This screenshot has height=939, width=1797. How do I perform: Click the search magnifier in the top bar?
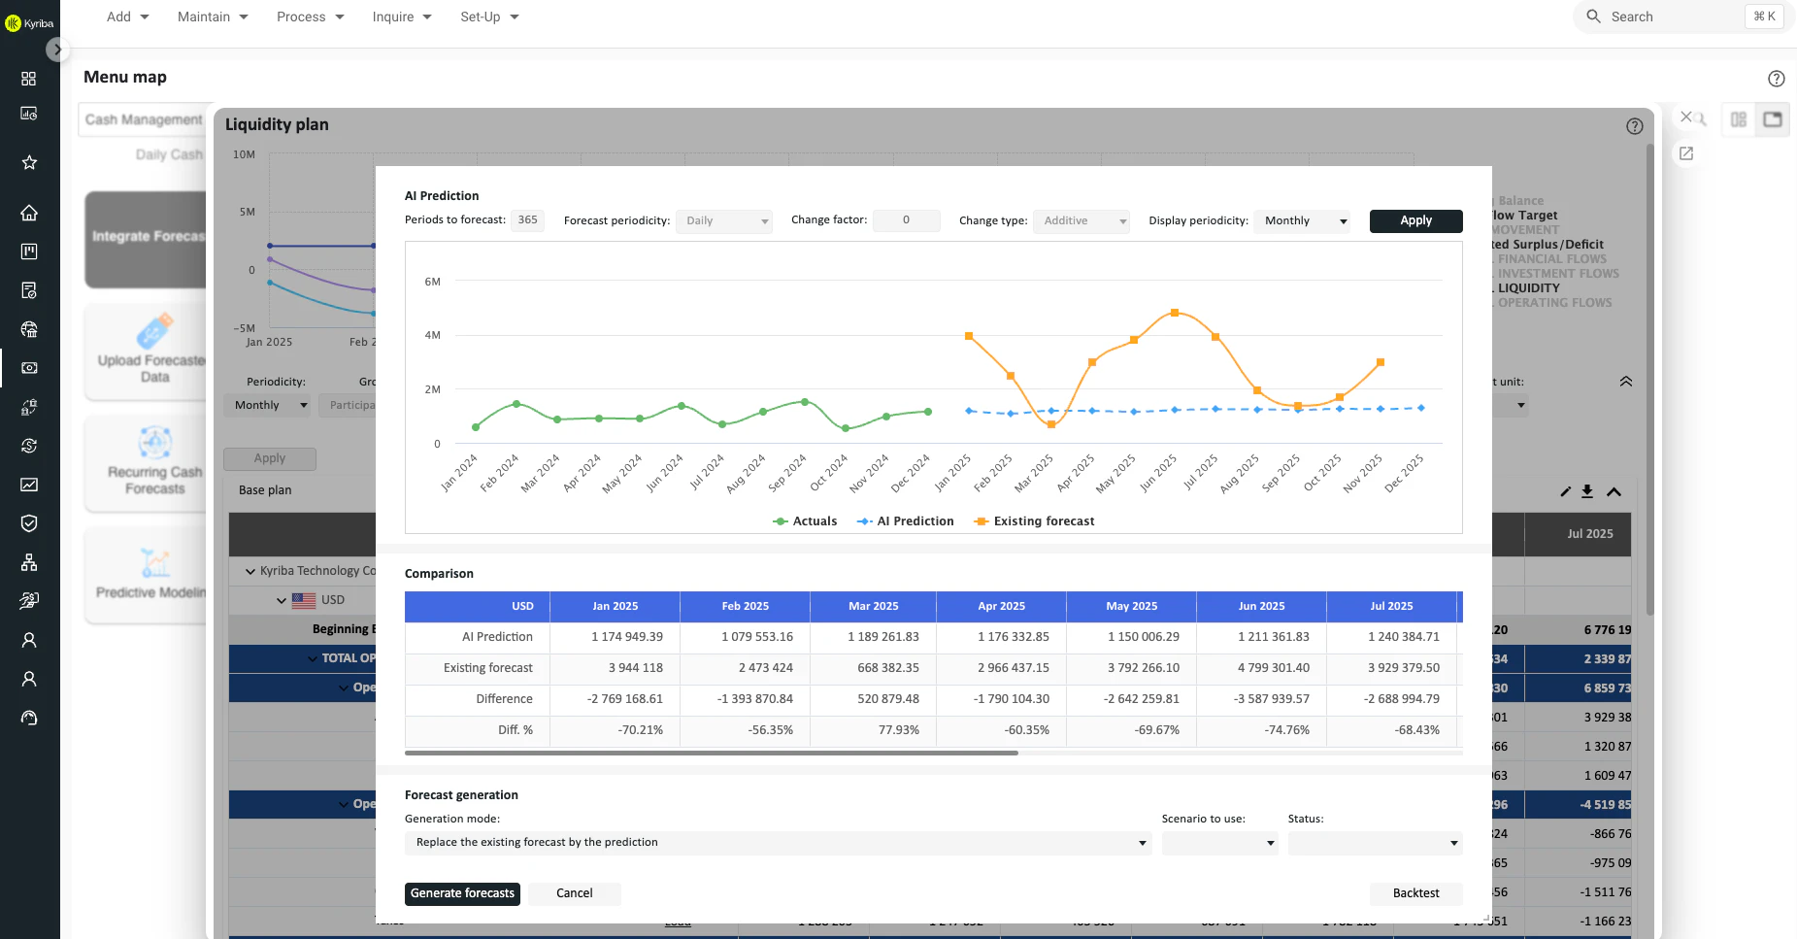pyautogui.click(x=1593, y=17)
